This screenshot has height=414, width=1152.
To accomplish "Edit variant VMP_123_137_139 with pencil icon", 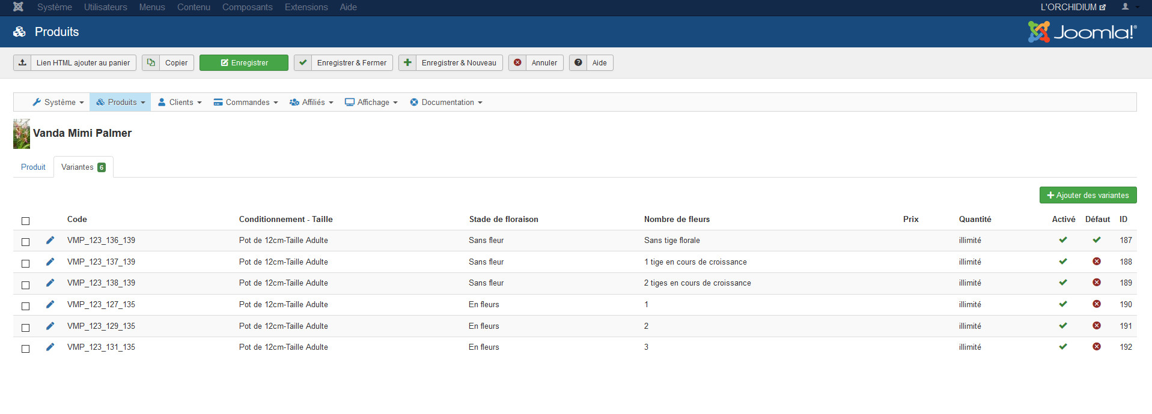I will [x=50, y=262].
